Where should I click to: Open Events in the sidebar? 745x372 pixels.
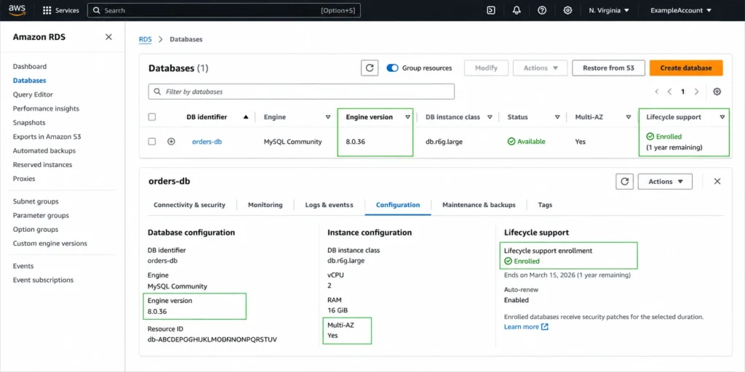pos(23,266)
